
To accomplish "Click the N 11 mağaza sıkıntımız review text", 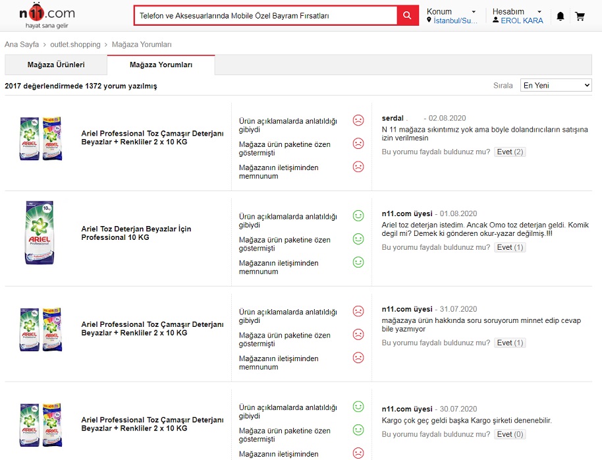I will tap(485, 134).
